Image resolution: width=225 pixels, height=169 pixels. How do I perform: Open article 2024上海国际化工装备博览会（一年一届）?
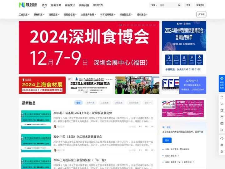80,160
